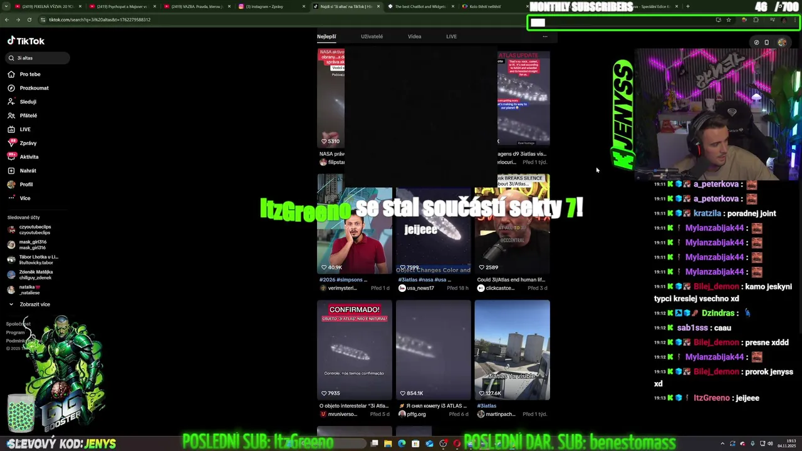Click the Nahrát upload icon
802x451 pixels.
click(11, 170)
